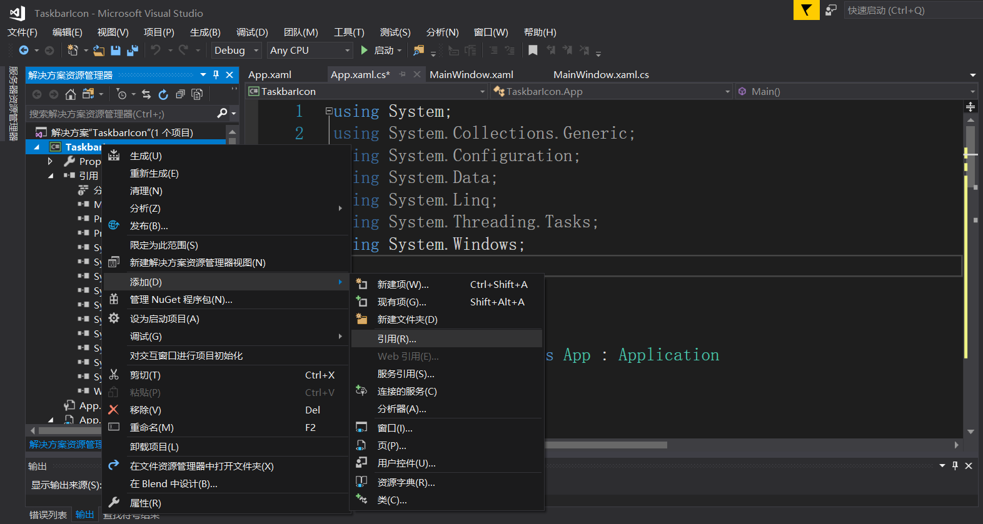Click the find in files toolbar icon

click(418, 51)
